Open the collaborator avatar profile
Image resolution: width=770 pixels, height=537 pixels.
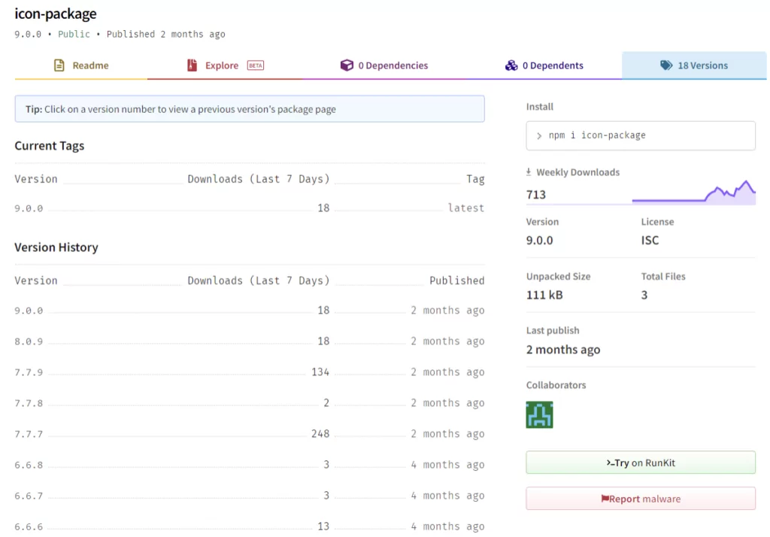click(539, 414)
